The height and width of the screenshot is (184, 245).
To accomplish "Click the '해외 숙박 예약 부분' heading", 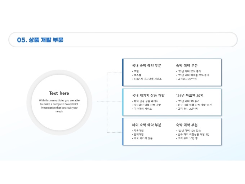I will click(146, 125).
